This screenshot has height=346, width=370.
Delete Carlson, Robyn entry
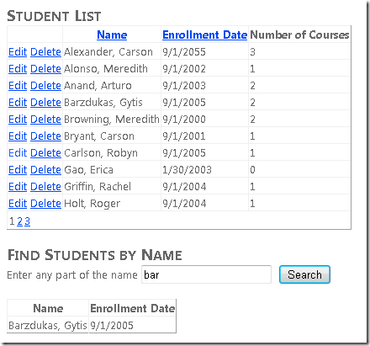45,153
